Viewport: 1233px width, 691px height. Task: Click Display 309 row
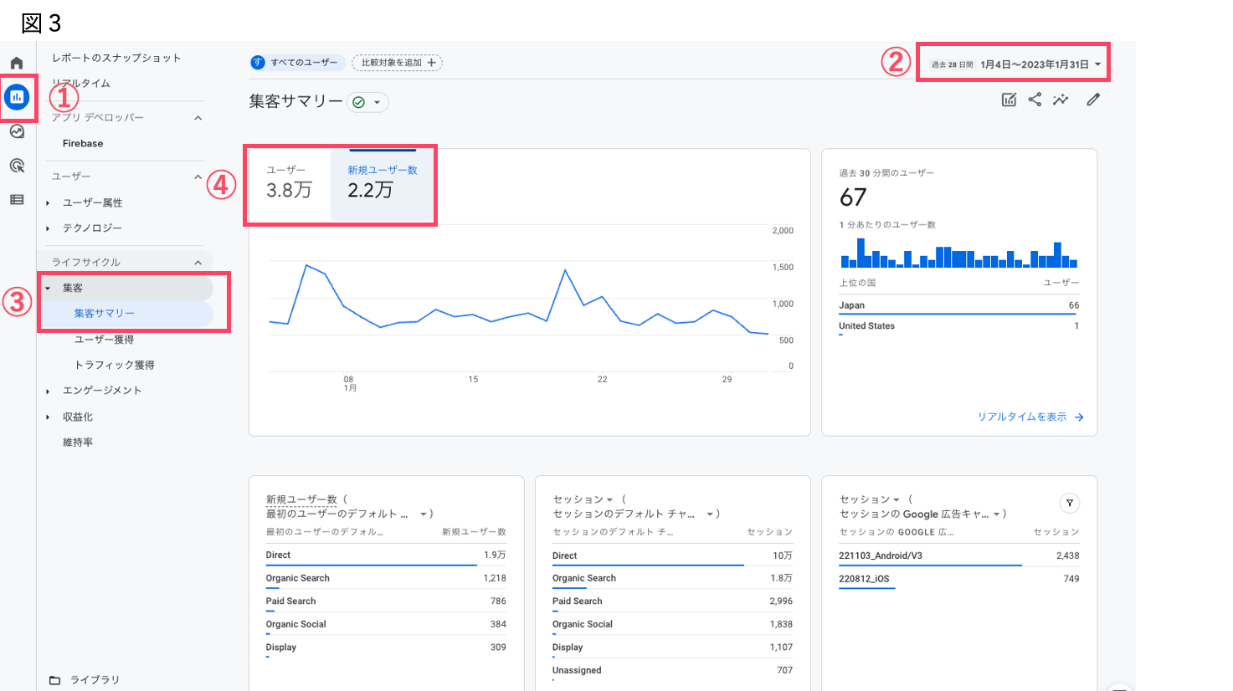coord(386,648)
